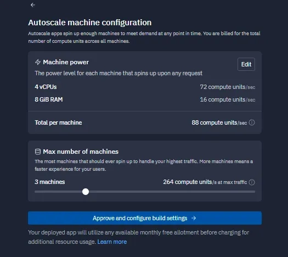Image resolution: width=288 pixels, height=257 pixels.
Task: Select the 4 vCPUs row label
Action: tap(46, 87)
